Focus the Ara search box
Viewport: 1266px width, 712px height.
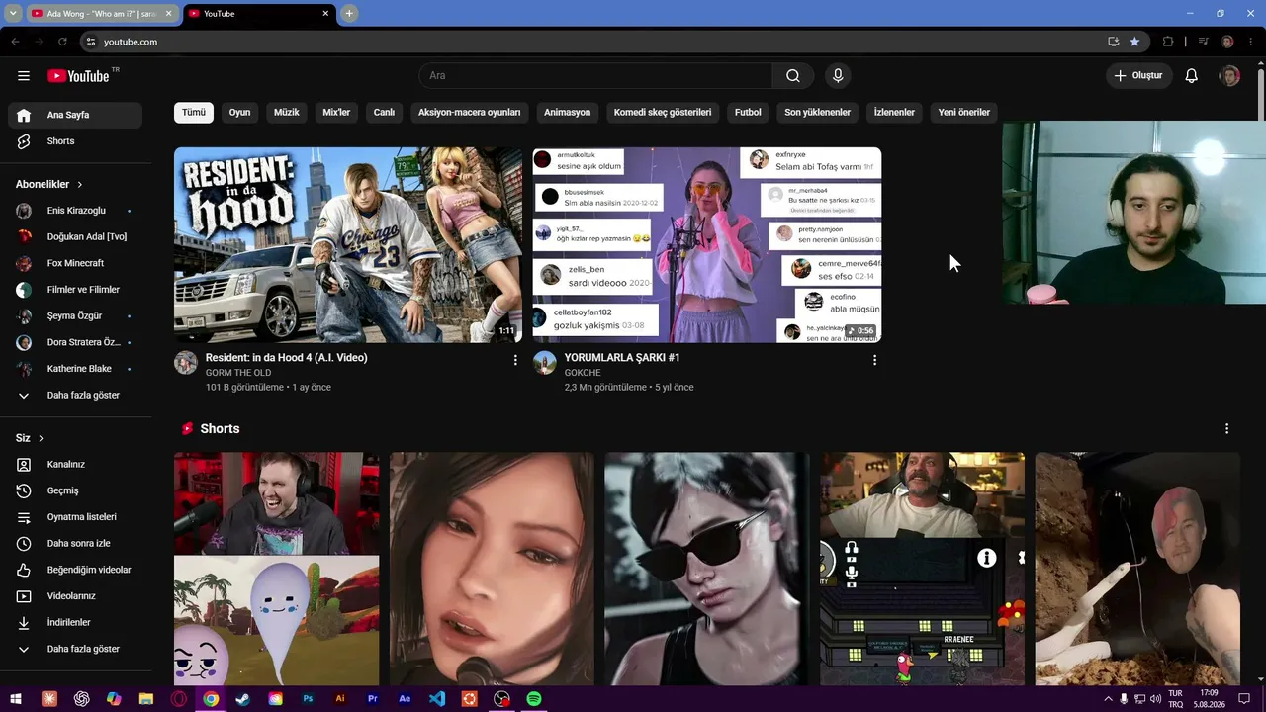pyautogui.click(x=595, y=76)
